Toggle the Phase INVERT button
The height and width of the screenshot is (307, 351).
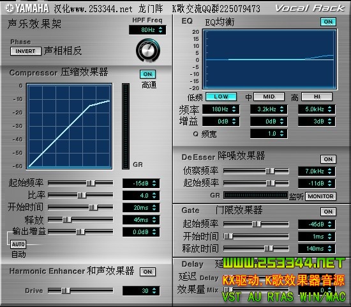click(x=26, y=51)
